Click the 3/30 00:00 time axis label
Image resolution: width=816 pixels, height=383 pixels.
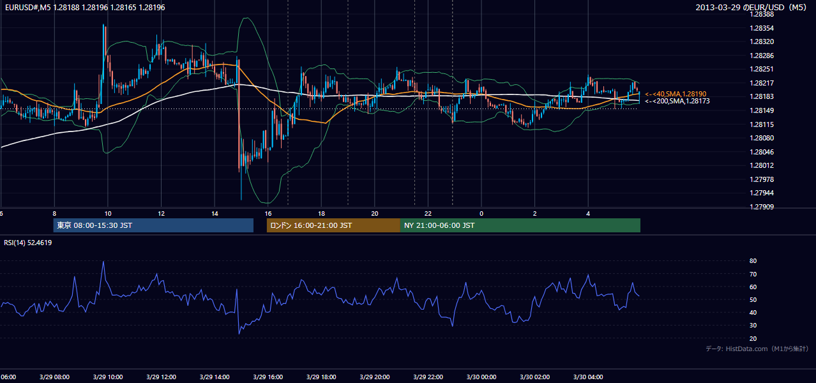481,377
